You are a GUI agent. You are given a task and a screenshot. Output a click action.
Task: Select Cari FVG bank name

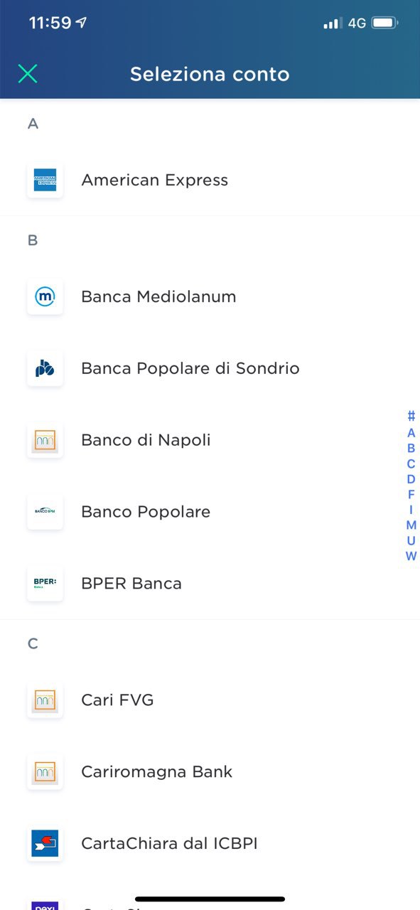click(117, 700)
